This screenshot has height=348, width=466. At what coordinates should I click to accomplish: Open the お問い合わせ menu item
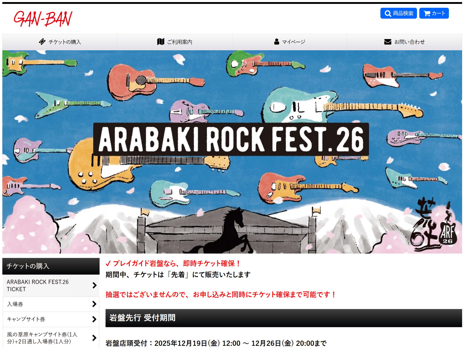405,42
